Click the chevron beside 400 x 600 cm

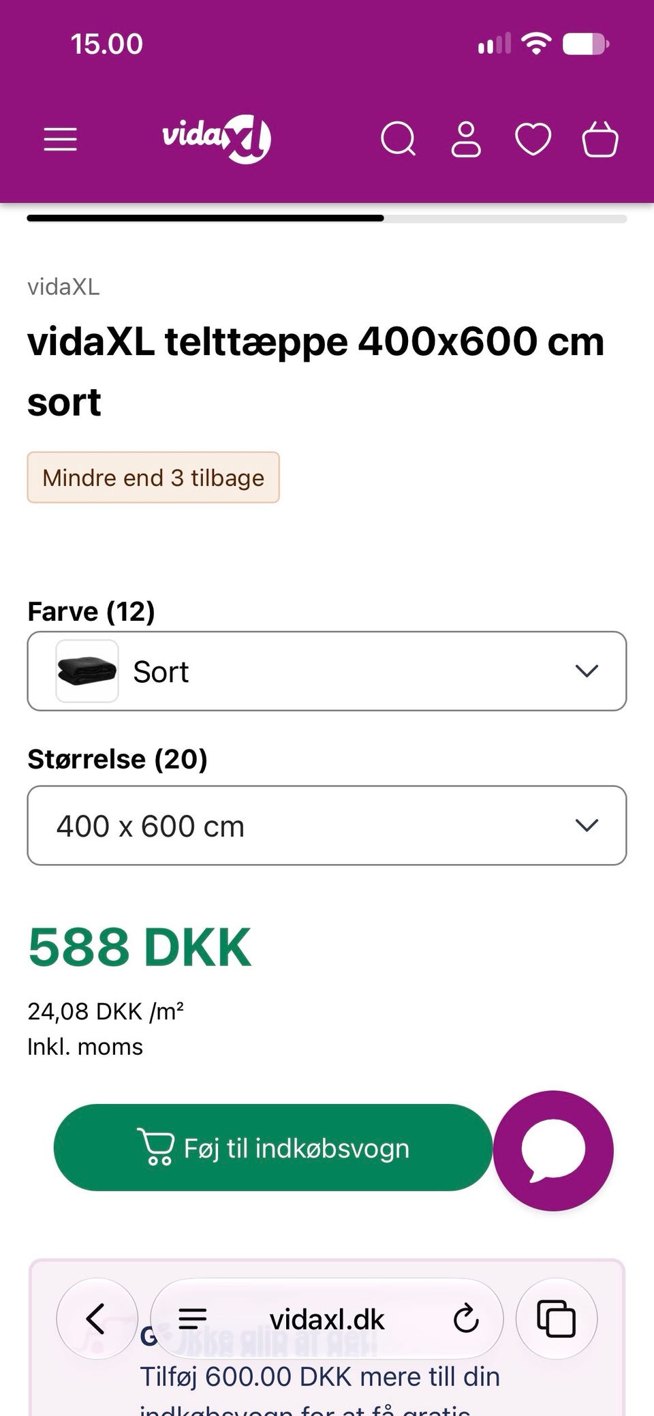pos(587,825)
